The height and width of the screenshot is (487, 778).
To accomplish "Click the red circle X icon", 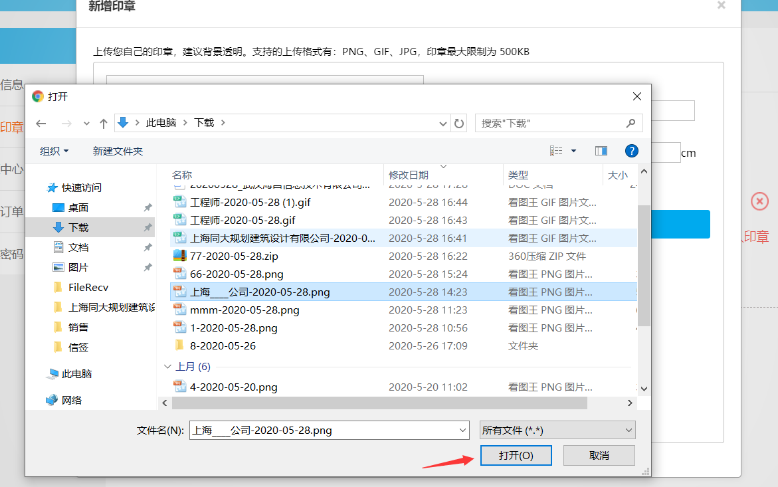I will [x=759, y=201].
